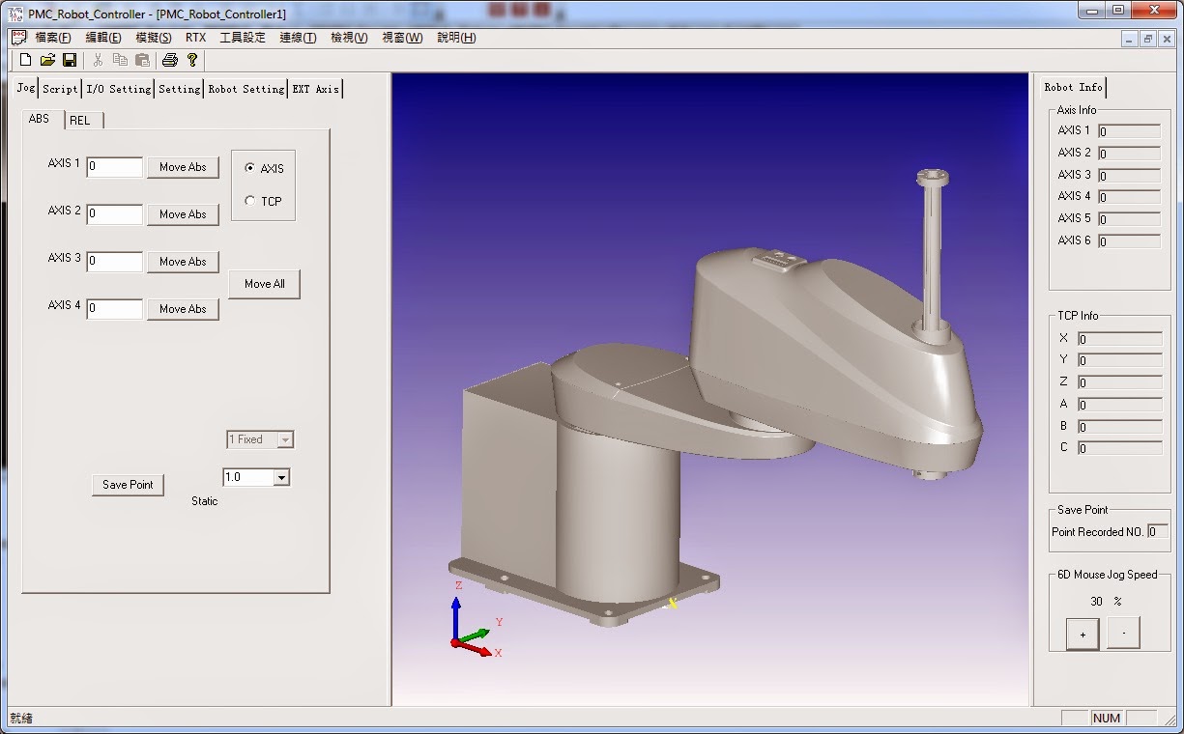Open the Print dialog via printer icon
The image size is (1184, 734).
(170, 60)
